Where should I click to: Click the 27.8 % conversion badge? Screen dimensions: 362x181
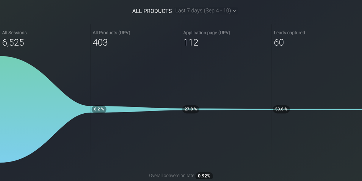[x=190, y=109]
